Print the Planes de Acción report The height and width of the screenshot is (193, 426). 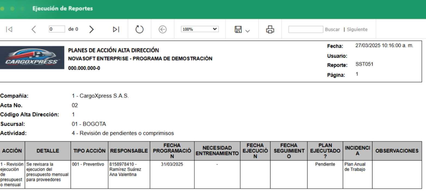[270, 29]
